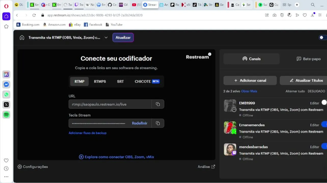Open the sidebar three-dot more menu
327x183 pixels.
click(6, 177)
